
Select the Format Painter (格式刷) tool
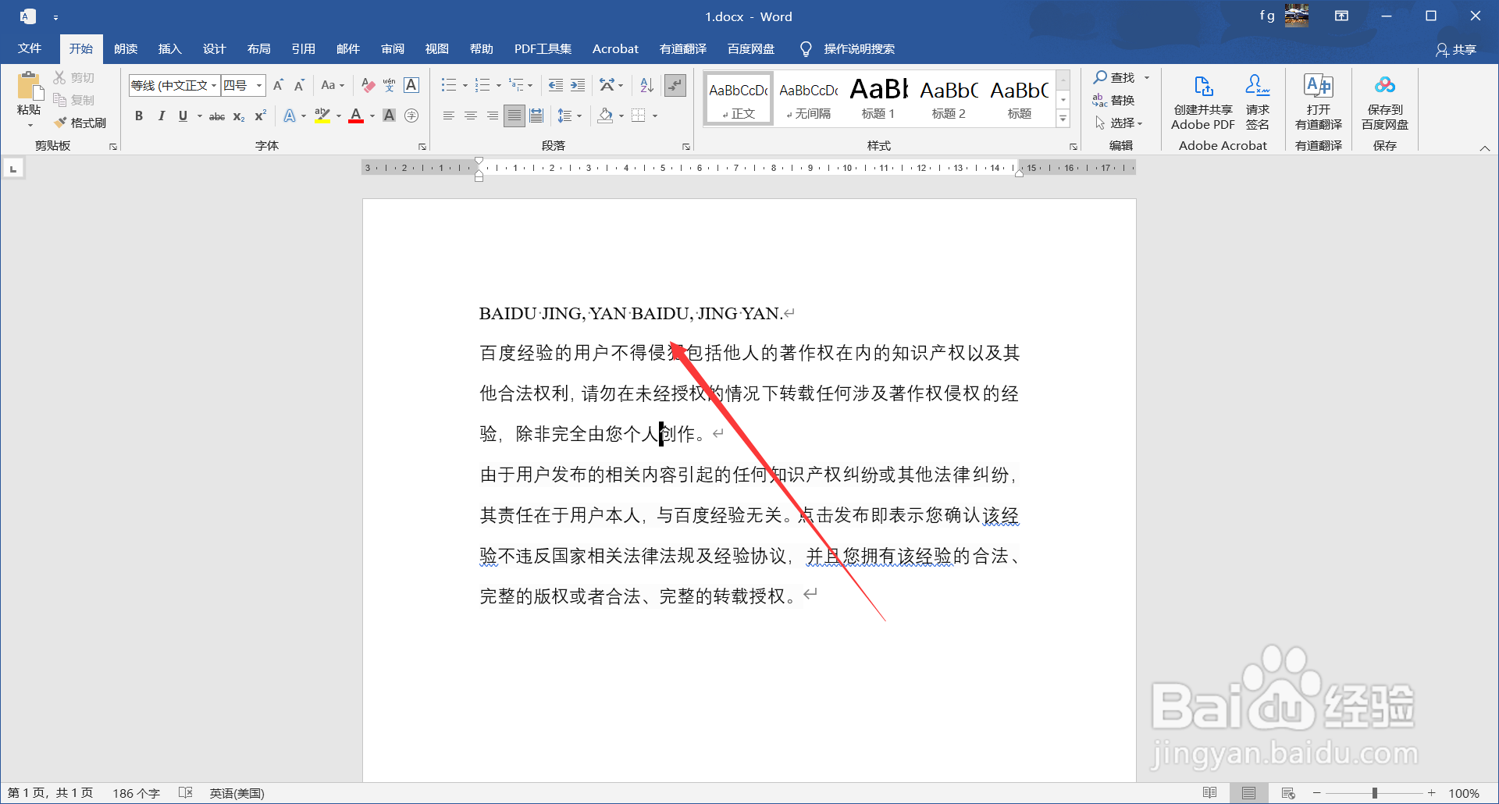click(80, 123)
